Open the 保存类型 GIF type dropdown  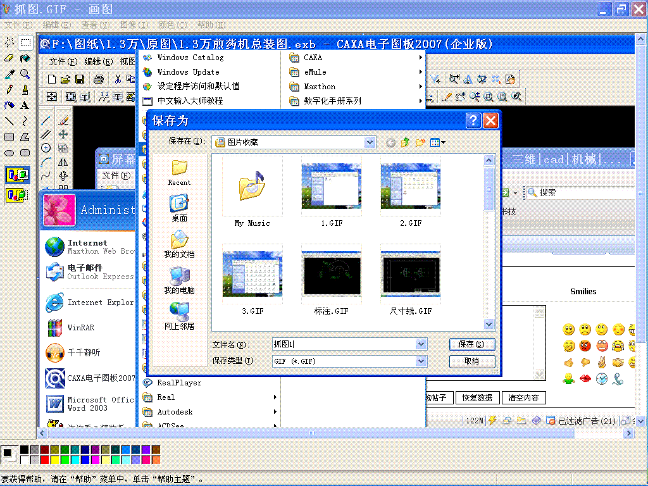click(x=421, y=361)
